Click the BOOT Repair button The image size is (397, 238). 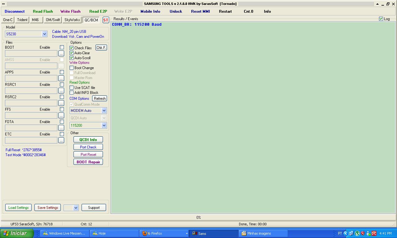tap(88, 162)
